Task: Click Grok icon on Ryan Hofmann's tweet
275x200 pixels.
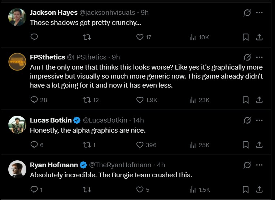Action: pos(247,165)
